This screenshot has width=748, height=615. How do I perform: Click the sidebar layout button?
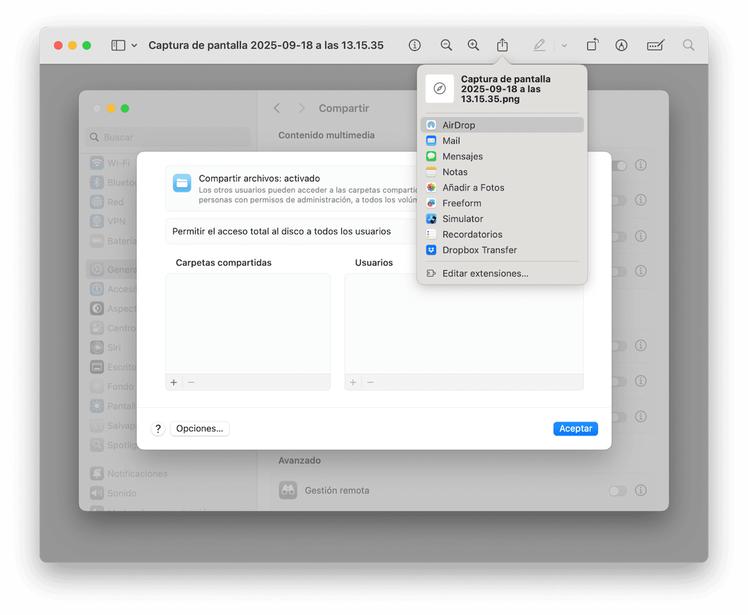tap(118, 45)
